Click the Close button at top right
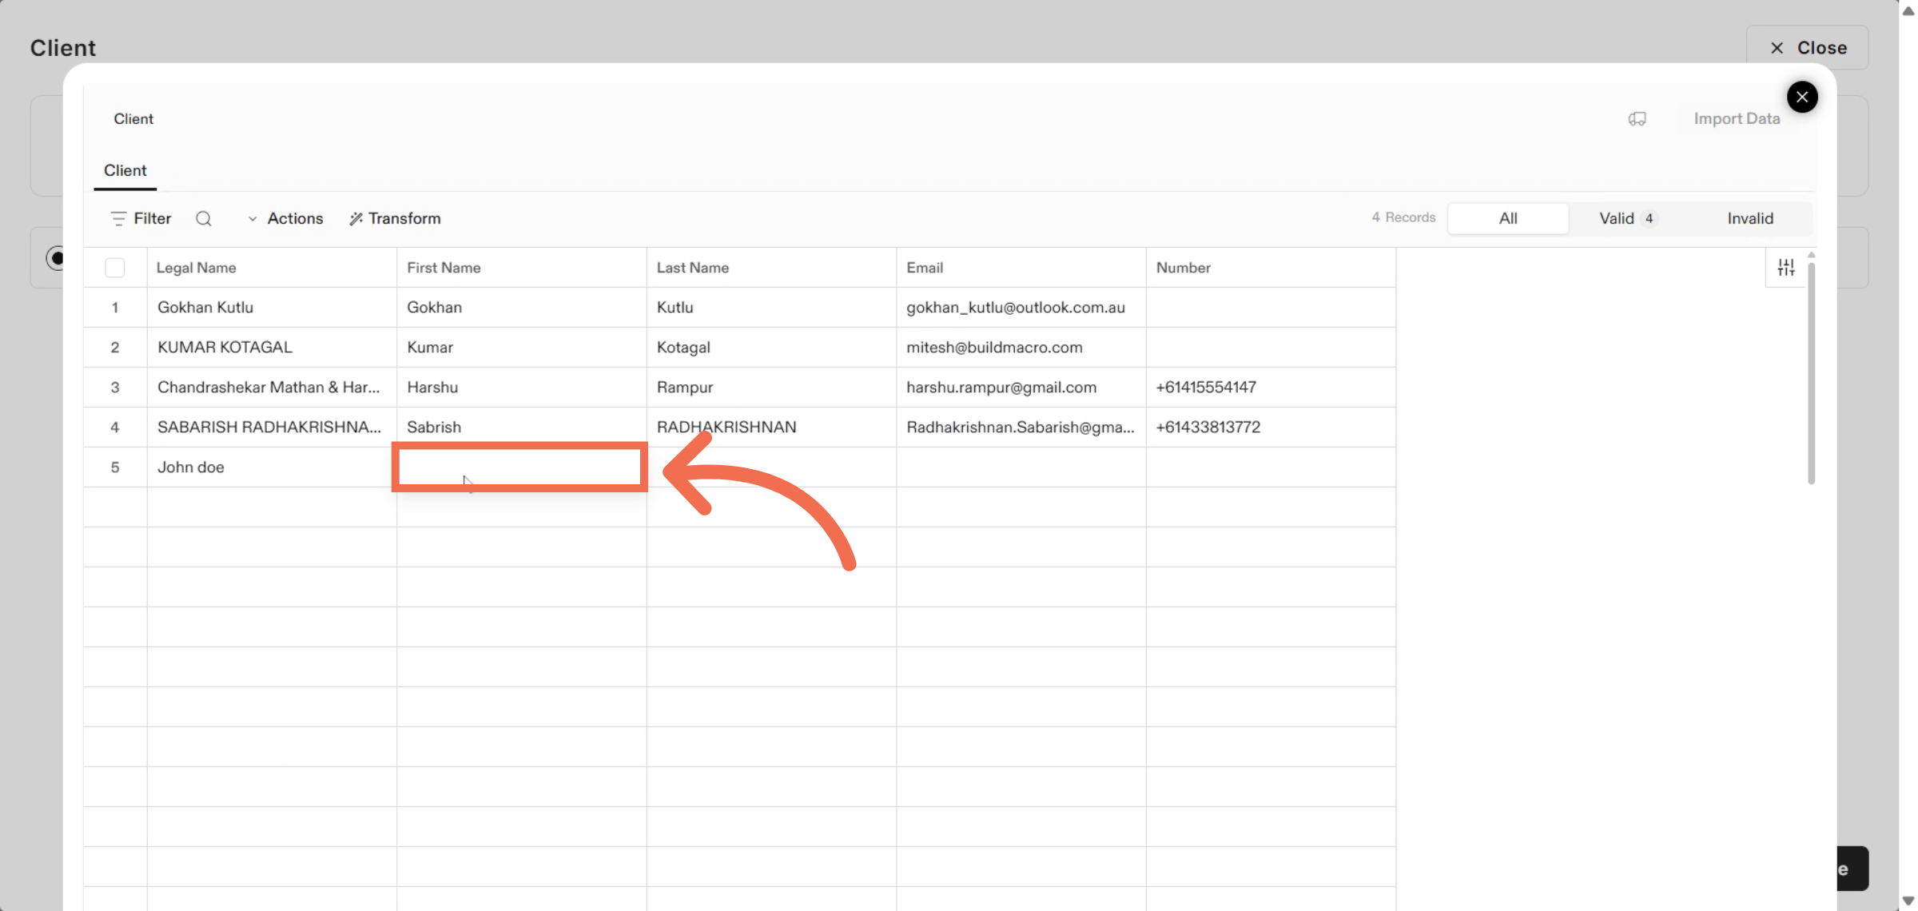The height and width of the screenshot is (911, 1918). point(1807,48)
